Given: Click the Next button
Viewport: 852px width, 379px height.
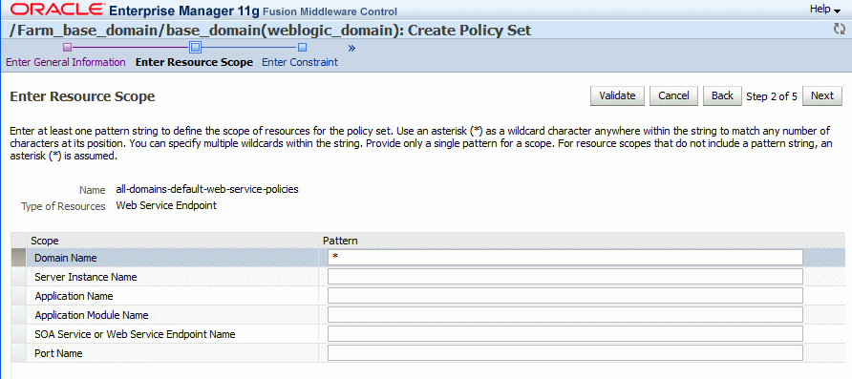Looking at the screenshot, I should click(822, 95).
